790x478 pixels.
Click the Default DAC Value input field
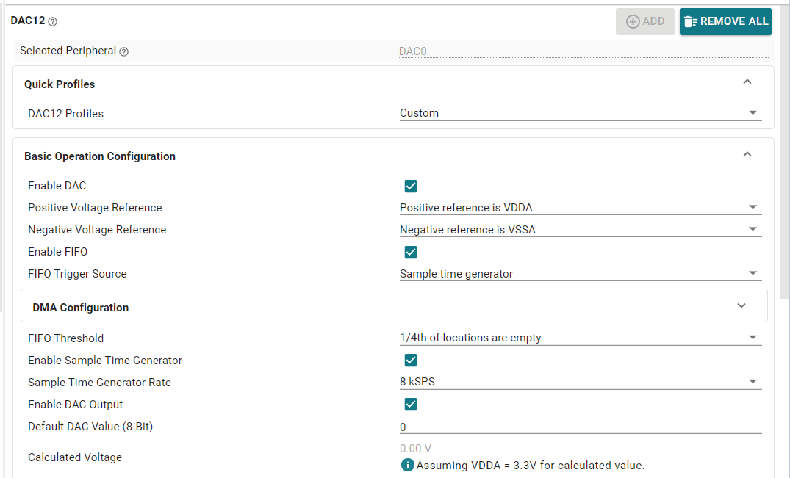580,427
